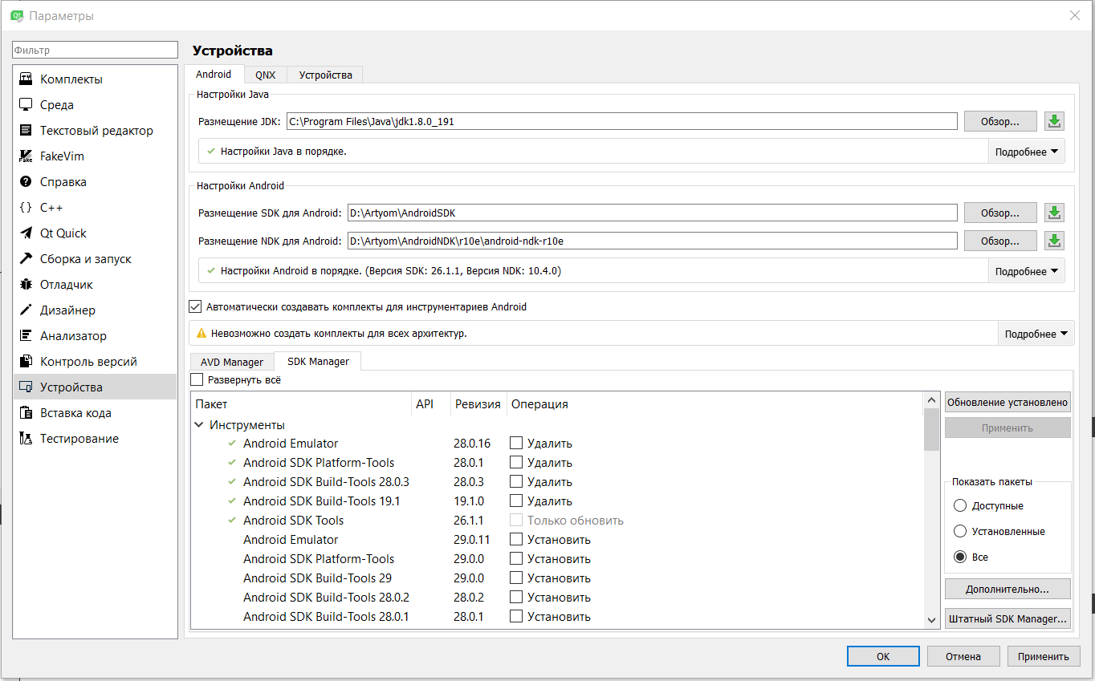Viewport: 1095px width, 681px height.
Task: Browse for JDK location with Обзор
Action: [1000, 121]
